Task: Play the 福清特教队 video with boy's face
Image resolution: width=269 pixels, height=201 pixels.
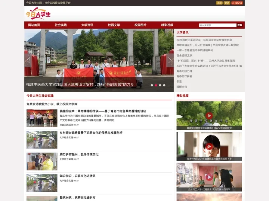Action: (x=209, y=146)
